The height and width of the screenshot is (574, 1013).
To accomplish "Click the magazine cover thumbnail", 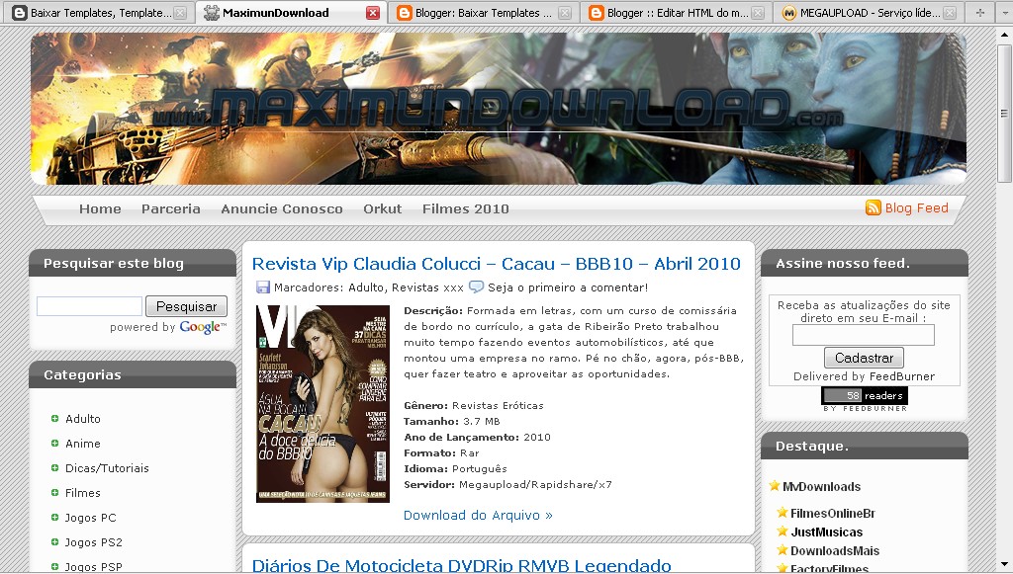I will coord(323,404).
